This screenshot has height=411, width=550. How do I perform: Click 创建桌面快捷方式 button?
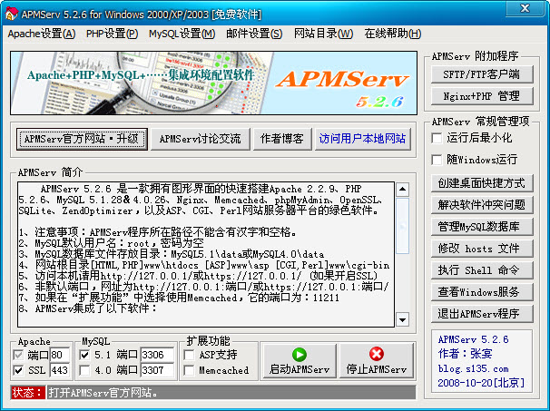(x=482, y=183)
